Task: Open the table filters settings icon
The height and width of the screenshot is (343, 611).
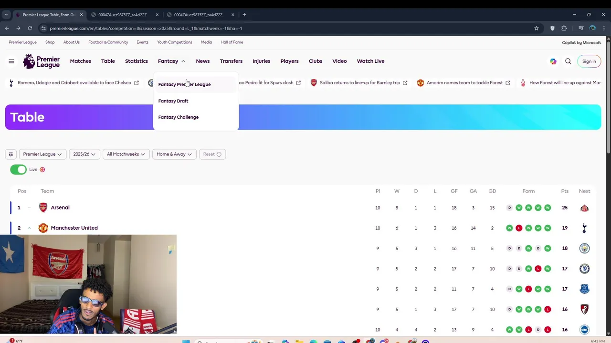Action: coord(11,154)
